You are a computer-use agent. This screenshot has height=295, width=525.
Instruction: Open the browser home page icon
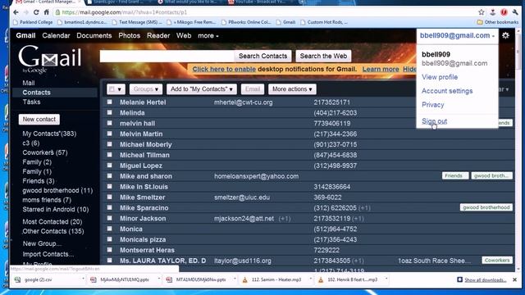point(46,12)
